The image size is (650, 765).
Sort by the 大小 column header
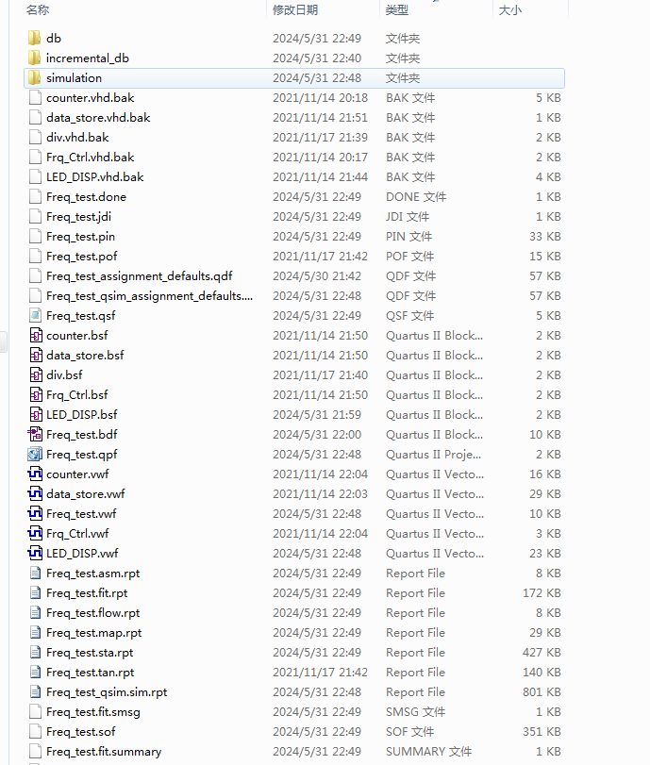click(x=510, y=9)
